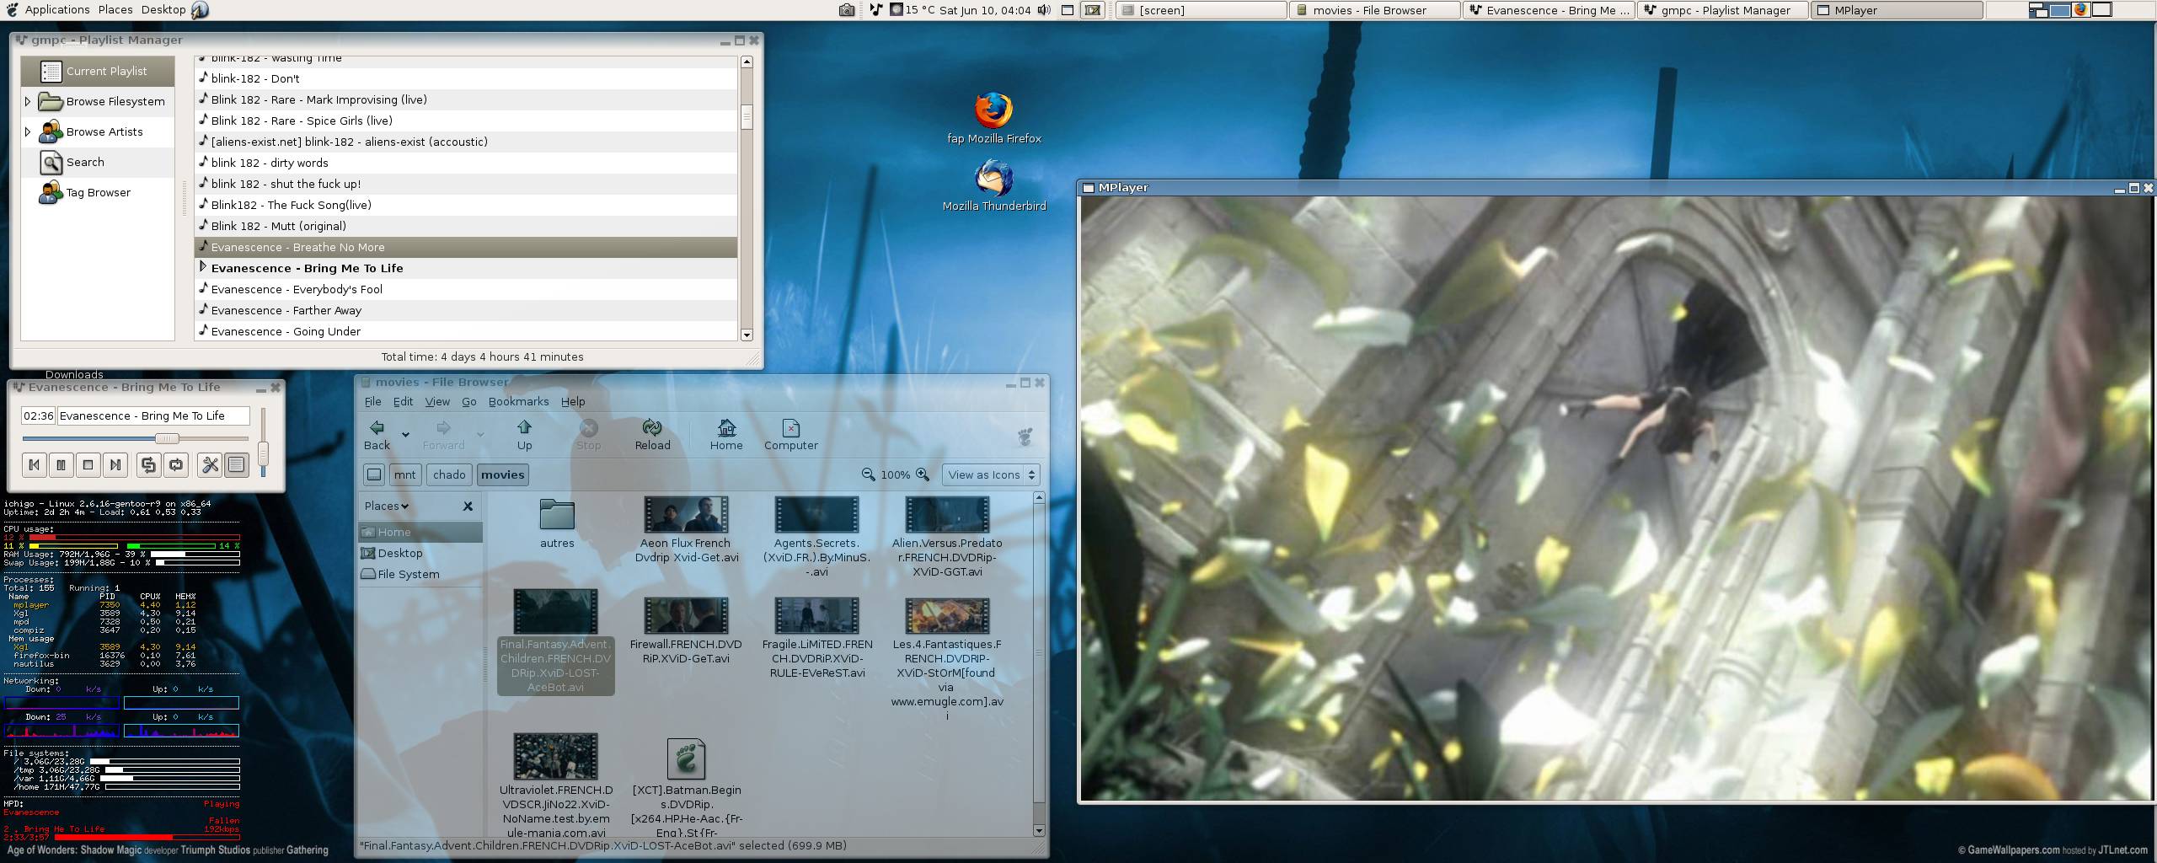
Task: Pause playback in the gmpc player
Action: (x=62, y=464)
